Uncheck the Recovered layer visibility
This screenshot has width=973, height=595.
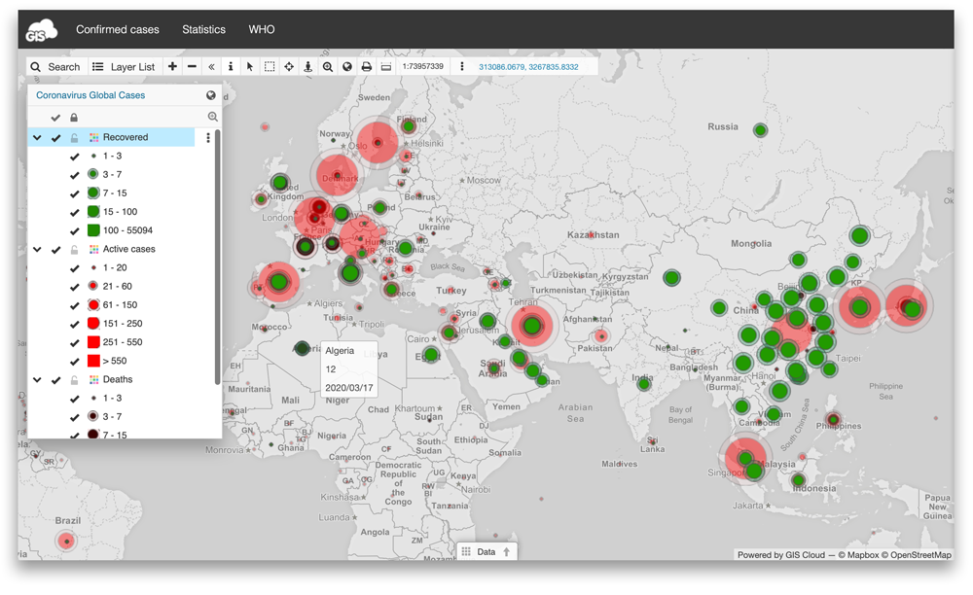(x=55, y=137)
